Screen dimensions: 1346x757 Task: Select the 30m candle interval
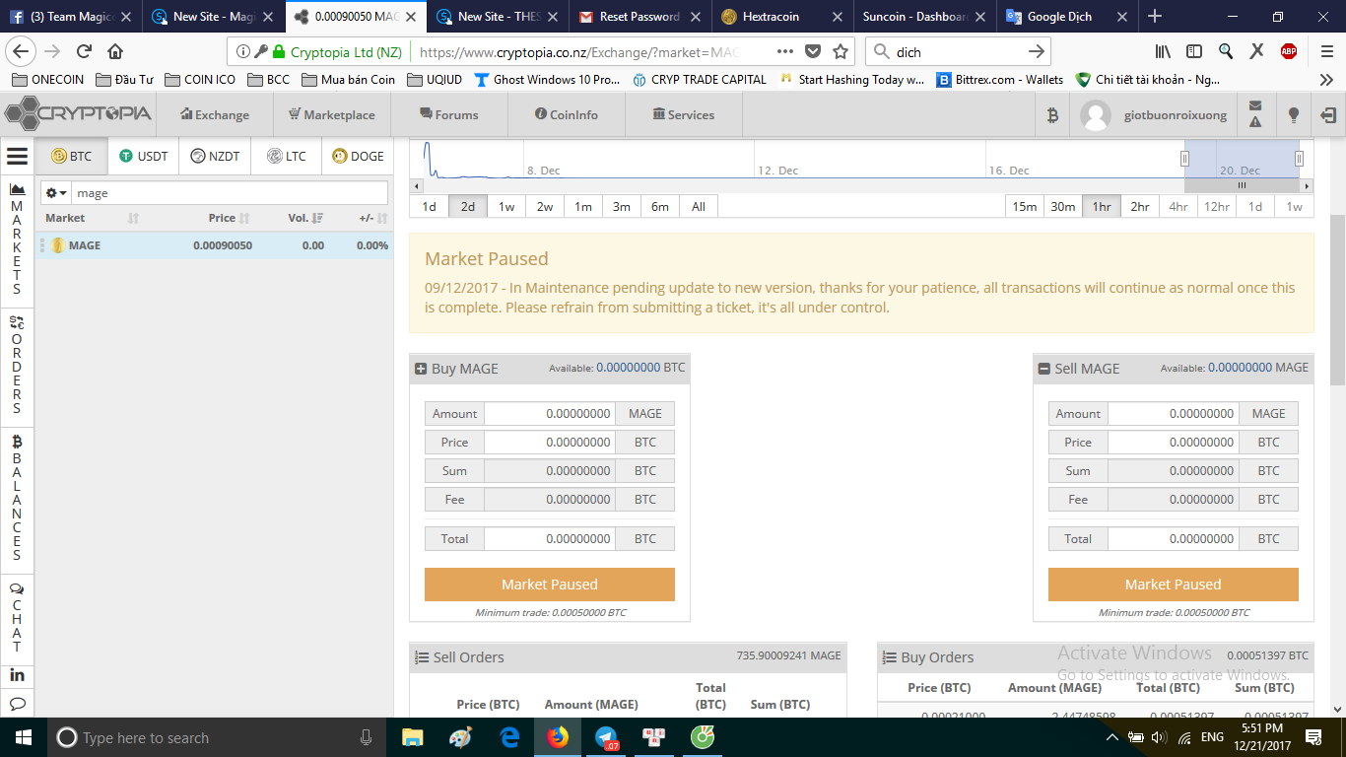coord(1063,206)
